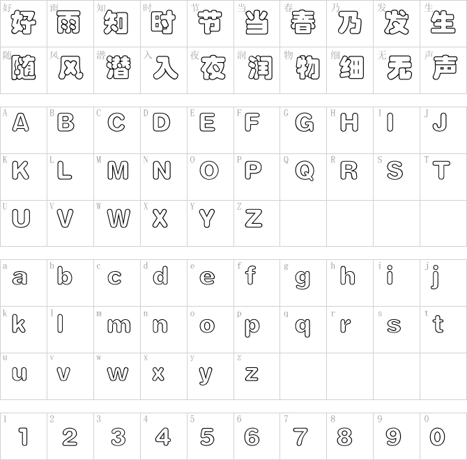Click the uppercase G glyph cell
Image resolution: width=467 pixels, height=460 pixels.
[303, 130]
